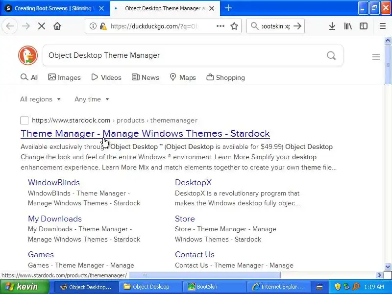This screenshot has height=294, width=392.
Task: Click the 1:19 AM taskbar clock
Action: [374, 287]
